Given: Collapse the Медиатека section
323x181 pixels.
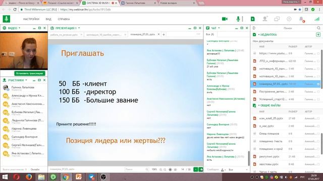Looking at the screenshot, I should pyautogui.click(x=259, y=35).
